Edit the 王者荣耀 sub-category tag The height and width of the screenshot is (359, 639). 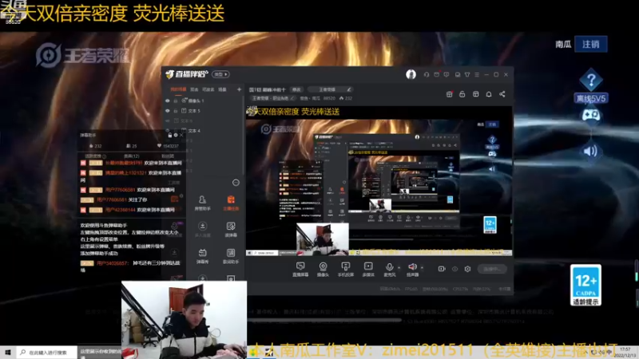click(272, 98)
